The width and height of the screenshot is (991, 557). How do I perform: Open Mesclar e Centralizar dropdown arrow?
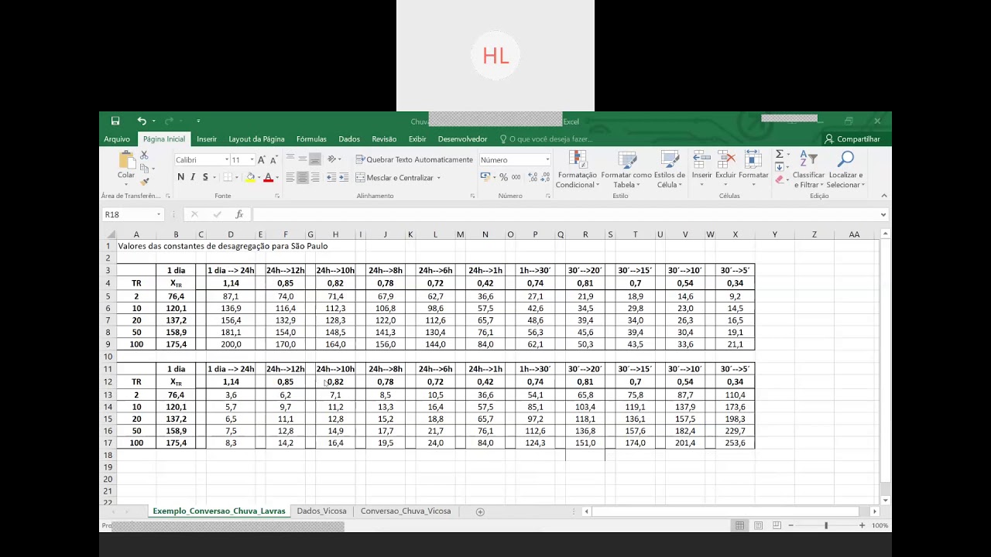tap(439, 178)
